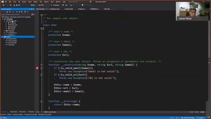The height and width of the screenshot is (119, 211).
Task: Click the bookmark toolbar icon
Action: tap(82, 5)
